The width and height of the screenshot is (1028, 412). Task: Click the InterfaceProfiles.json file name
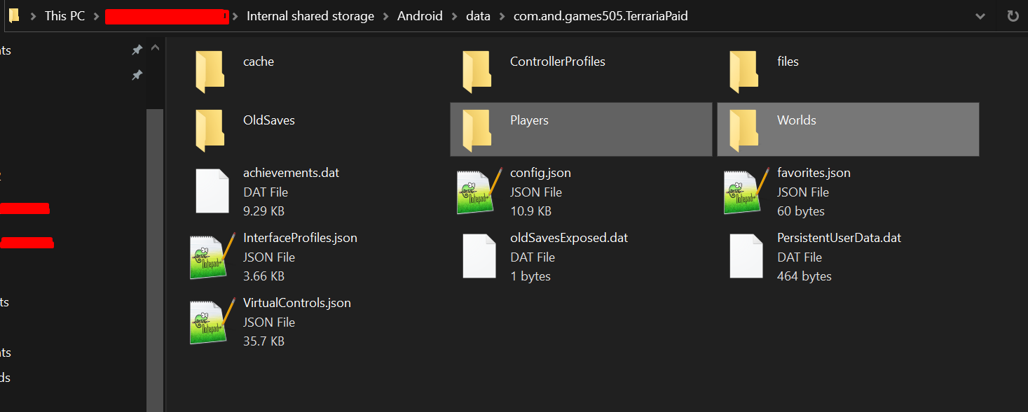[300, 238]
